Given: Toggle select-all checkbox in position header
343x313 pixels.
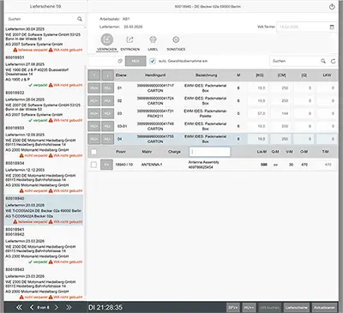Looking at the screenshot, I should [x=93, y=152].
